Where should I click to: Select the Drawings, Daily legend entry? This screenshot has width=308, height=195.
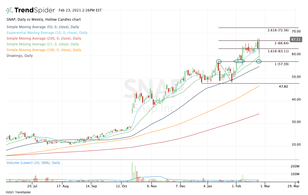click(20, 56)
